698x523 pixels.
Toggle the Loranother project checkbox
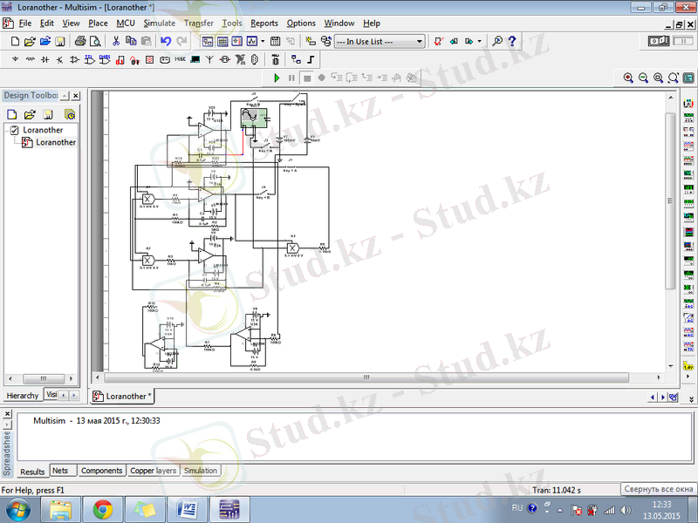coord(14,130)
